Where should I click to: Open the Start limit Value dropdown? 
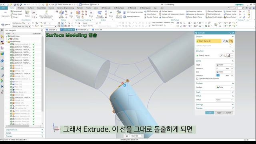pos(224,65)
